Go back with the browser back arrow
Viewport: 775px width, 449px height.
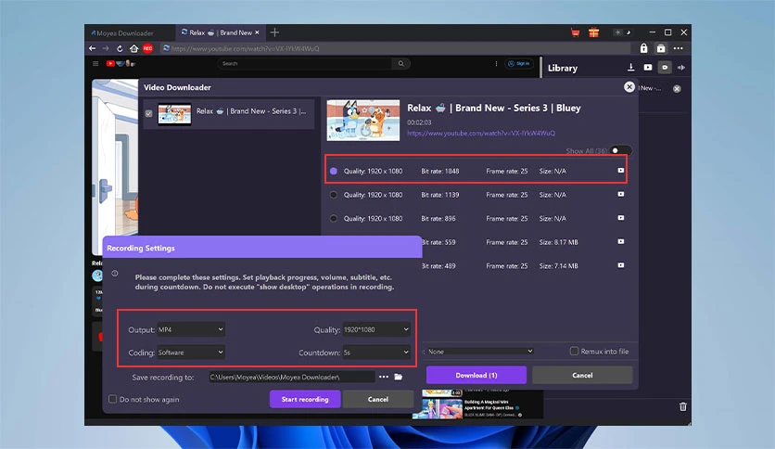[x=93, y=48]
